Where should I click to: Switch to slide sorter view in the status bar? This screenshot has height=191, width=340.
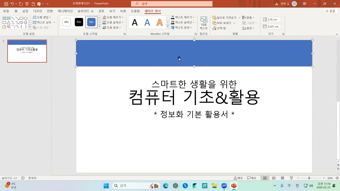tap(274, 178)
